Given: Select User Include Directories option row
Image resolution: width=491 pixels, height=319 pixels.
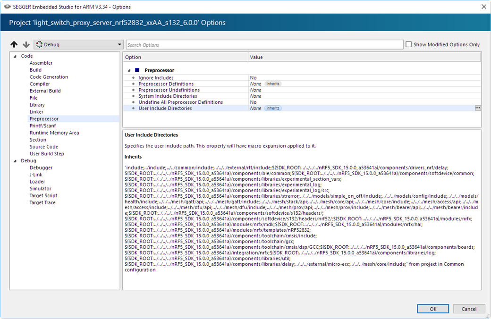Looking at the screenshot, I should click(x=302, y=109).
